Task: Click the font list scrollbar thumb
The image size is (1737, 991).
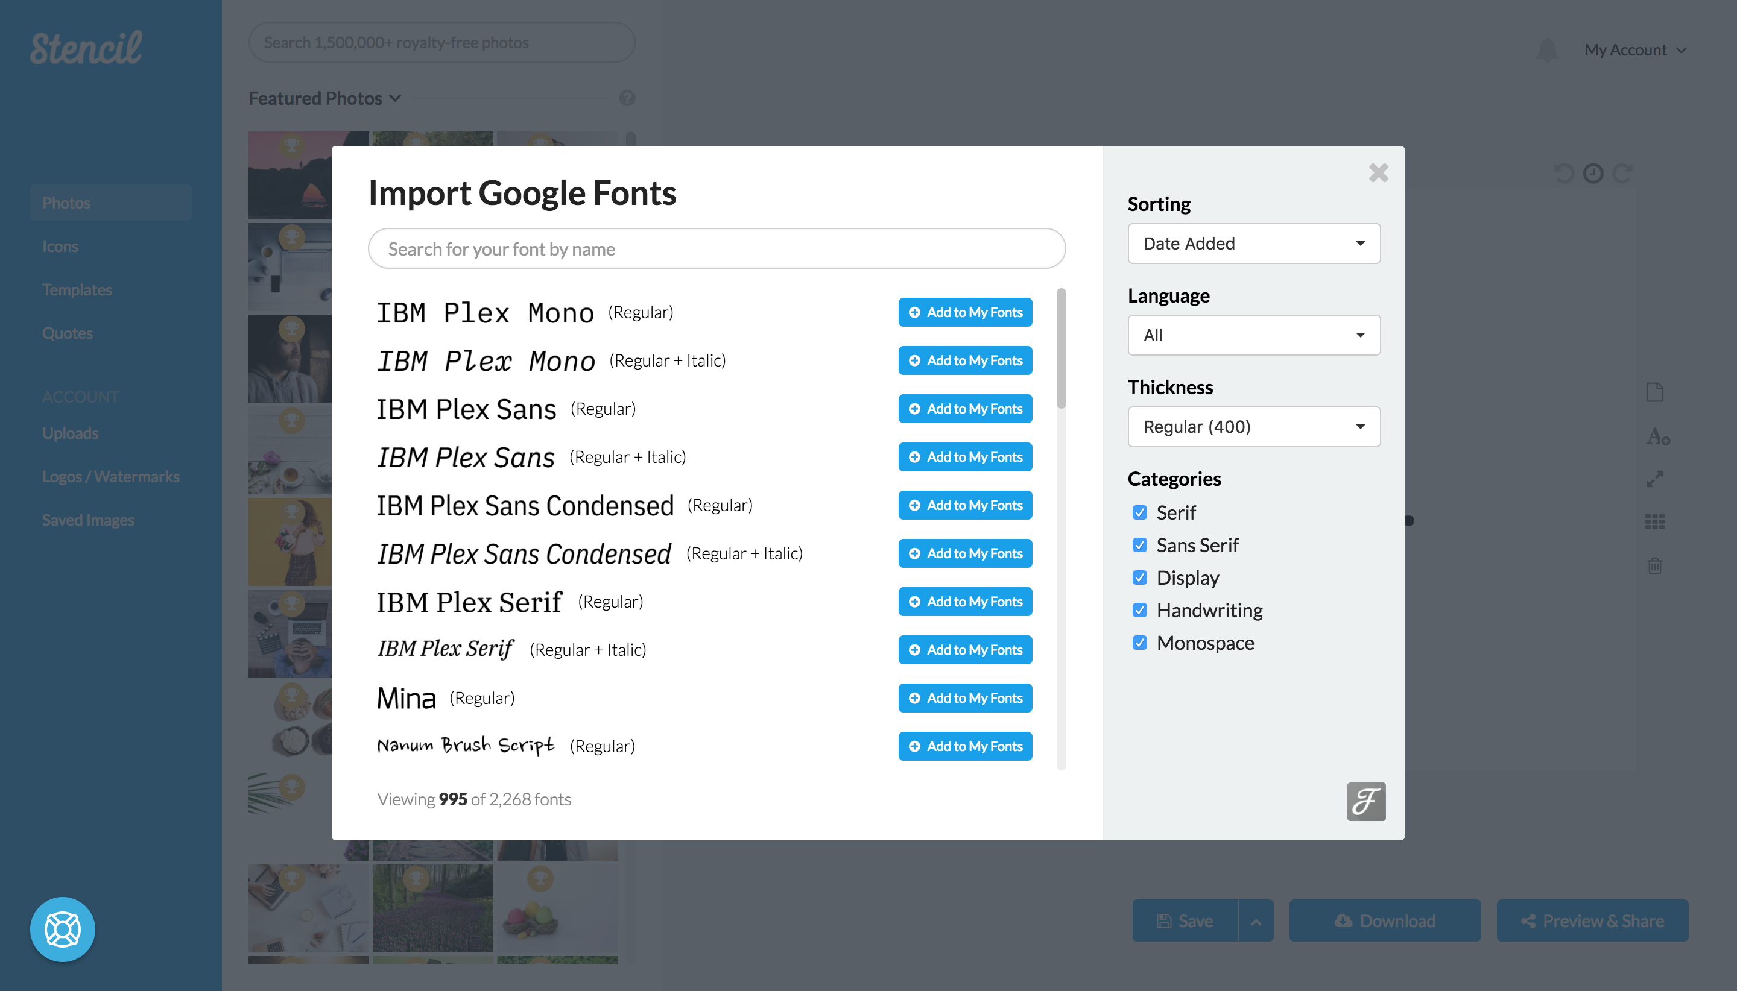Action: coord(1061,348)
